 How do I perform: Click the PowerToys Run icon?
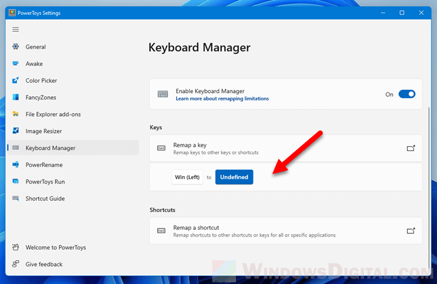coord(16,182)
